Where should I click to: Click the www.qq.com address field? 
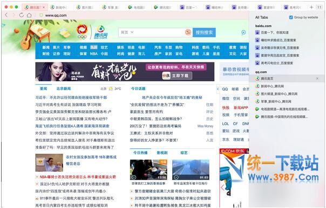pos(56,15)
